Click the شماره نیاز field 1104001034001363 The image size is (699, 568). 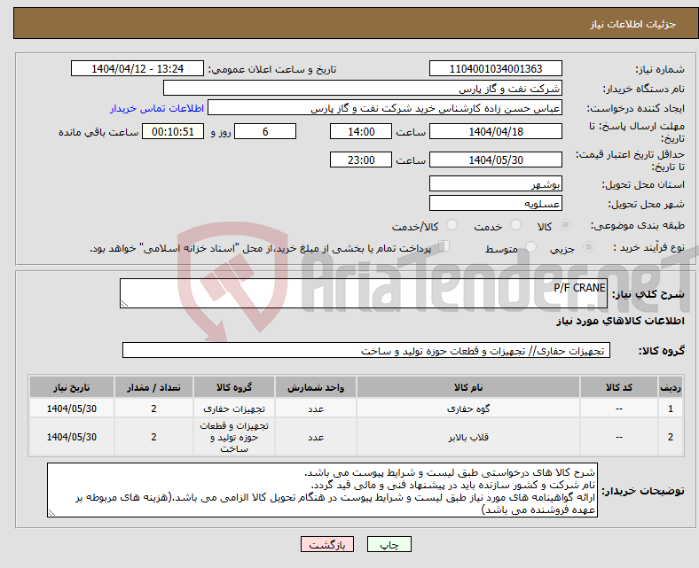click(495, 68)
